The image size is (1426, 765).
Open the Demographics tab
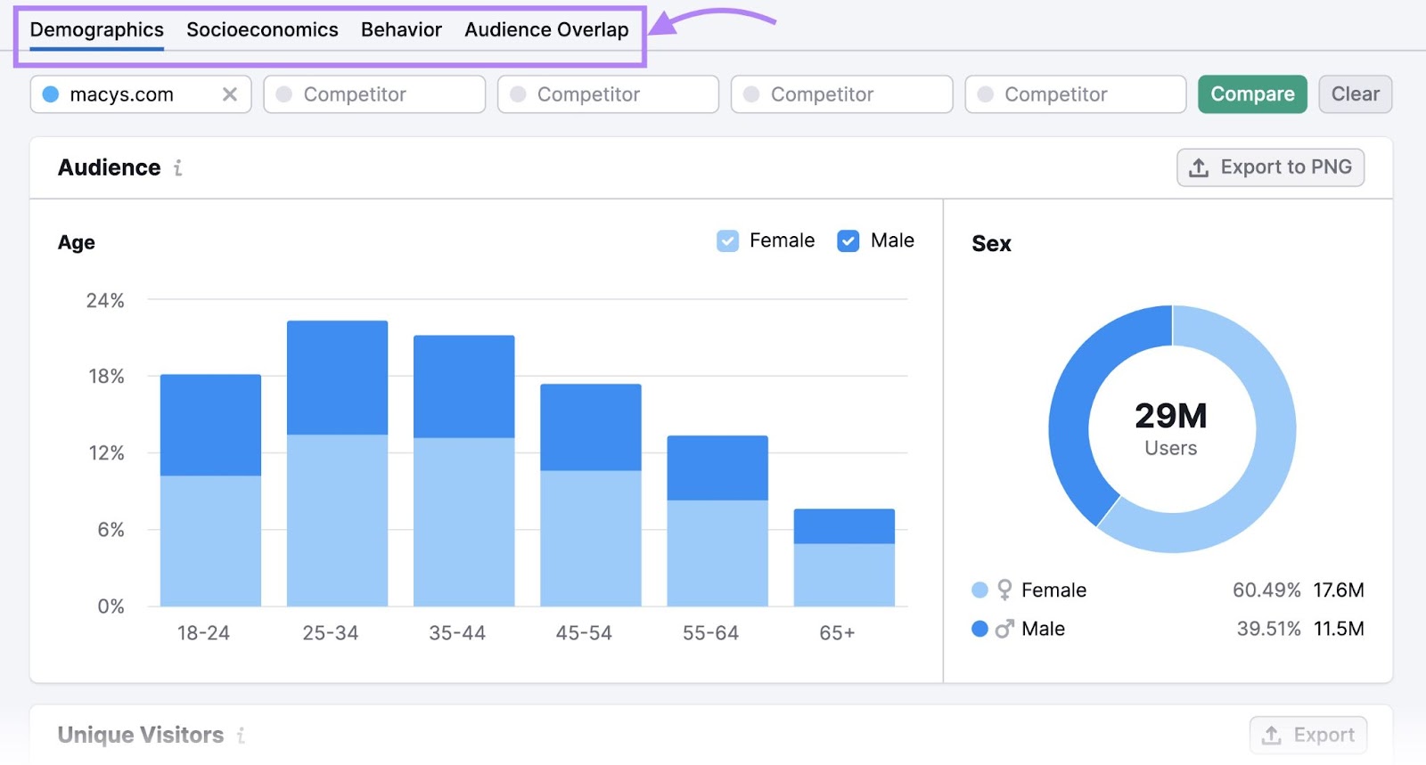[x=96, y=29]
